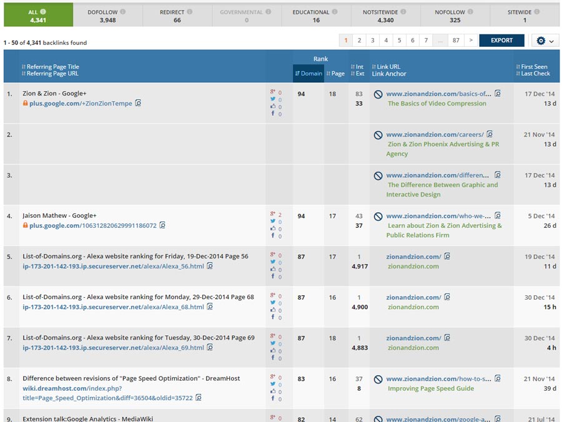This screenshot has height=422, width=562.
Task: Export the backlinks list
Action: coord(501,41)
